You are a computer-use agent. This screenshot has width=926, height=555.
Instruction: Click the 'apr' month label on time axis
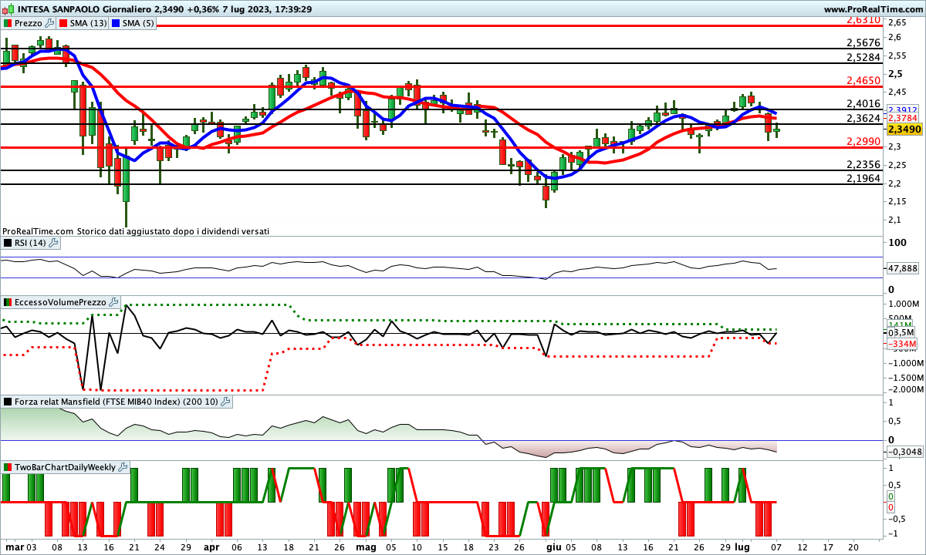point(212,547)
